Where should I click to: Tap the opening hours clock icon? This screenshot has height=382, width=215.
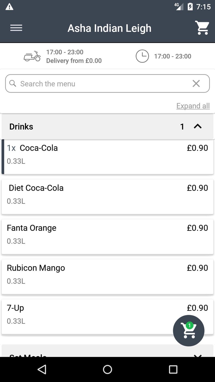(142, 56)
